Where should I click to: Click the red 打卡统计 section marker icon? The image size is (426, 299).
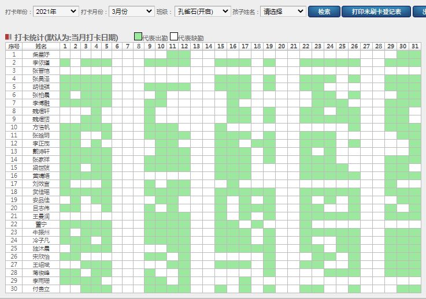[x=9, y=37]
